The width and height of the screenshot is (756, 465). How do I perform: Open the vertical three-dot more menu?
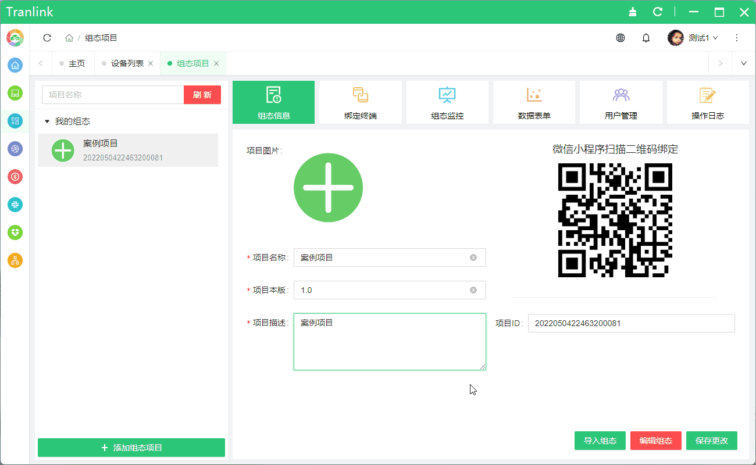pos(737,38)
